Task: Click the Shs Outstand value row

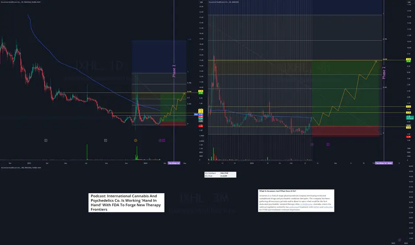Action: pyautogui.click(x=220, y=173)
